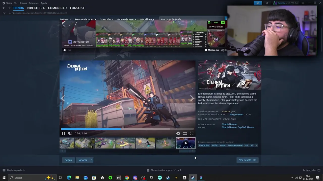Show the next media with right arrow

[192, 98]
